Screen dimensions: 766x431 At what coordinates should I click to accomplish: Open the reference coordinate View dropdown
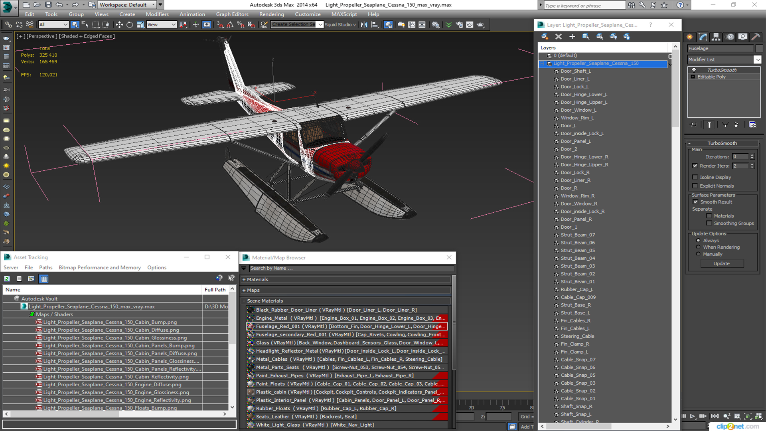[161, 25]
